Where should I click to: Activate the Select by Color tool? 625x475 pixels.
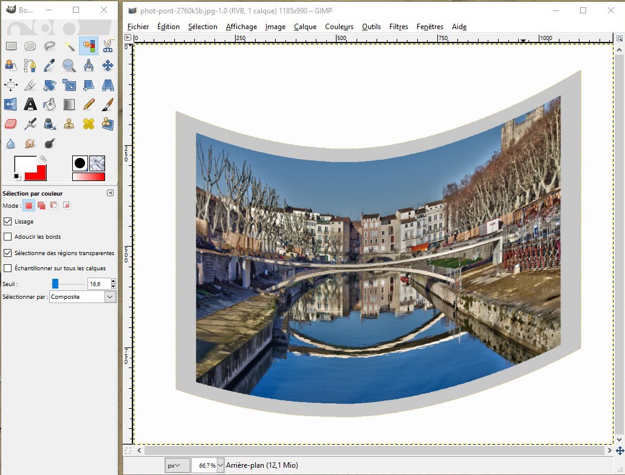(x=89, y=46)
